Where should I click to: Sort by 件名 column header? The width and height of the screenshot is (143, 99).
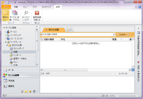pos(86,39)
